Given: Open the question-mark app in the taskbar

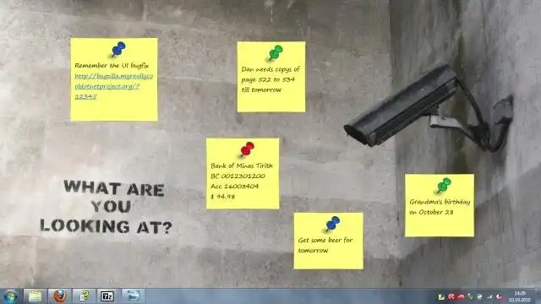Looking at the screenshot, I should coord(84,296).
